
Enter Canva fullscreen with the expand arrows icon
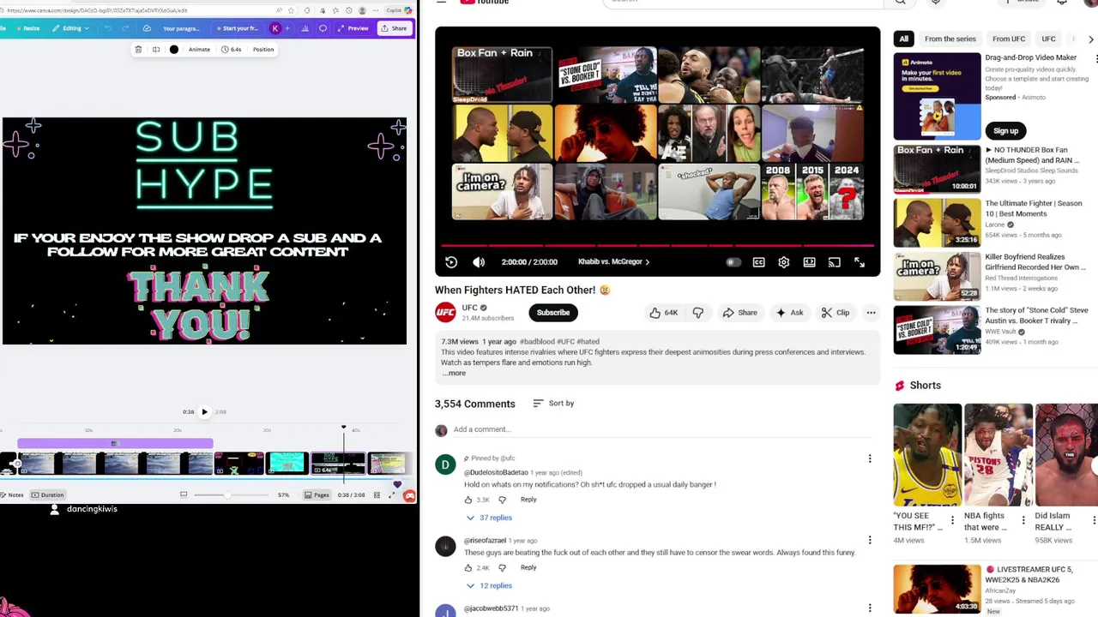[x=392, y=494]
